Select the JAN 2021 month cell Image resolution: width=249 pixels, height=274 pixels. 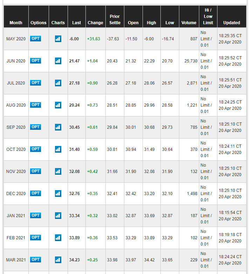tap(16, 216)
